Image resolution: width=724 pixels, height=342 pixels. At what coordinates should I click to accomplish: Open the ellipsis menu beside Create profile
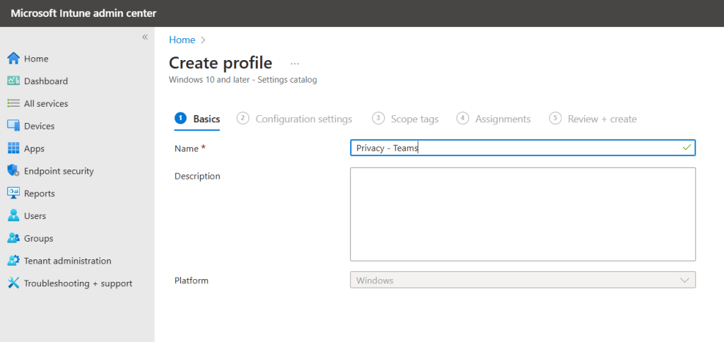pyautogui.click(x=295, y=64)
